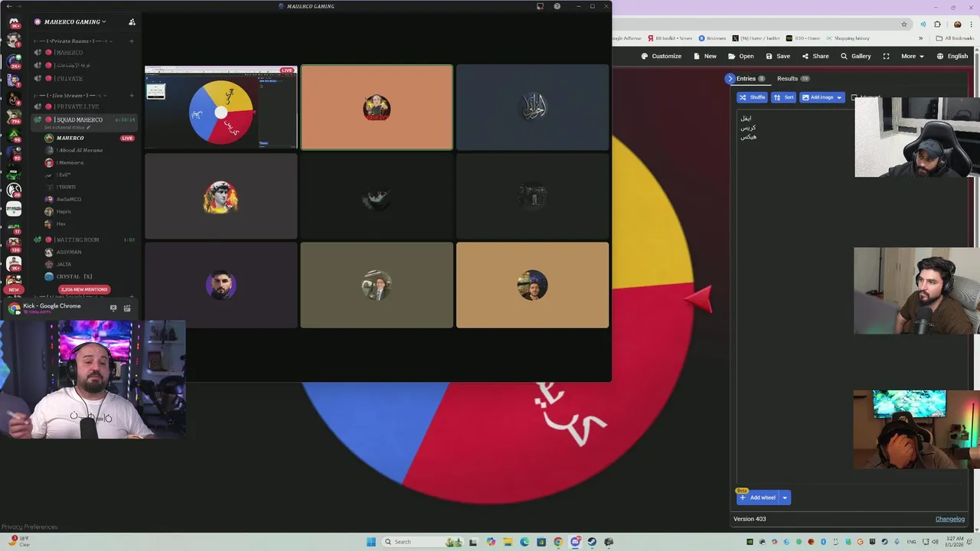Open Chrome extensions puzzle icon
This screenshot has width=980, height=551.
(937, 24)
